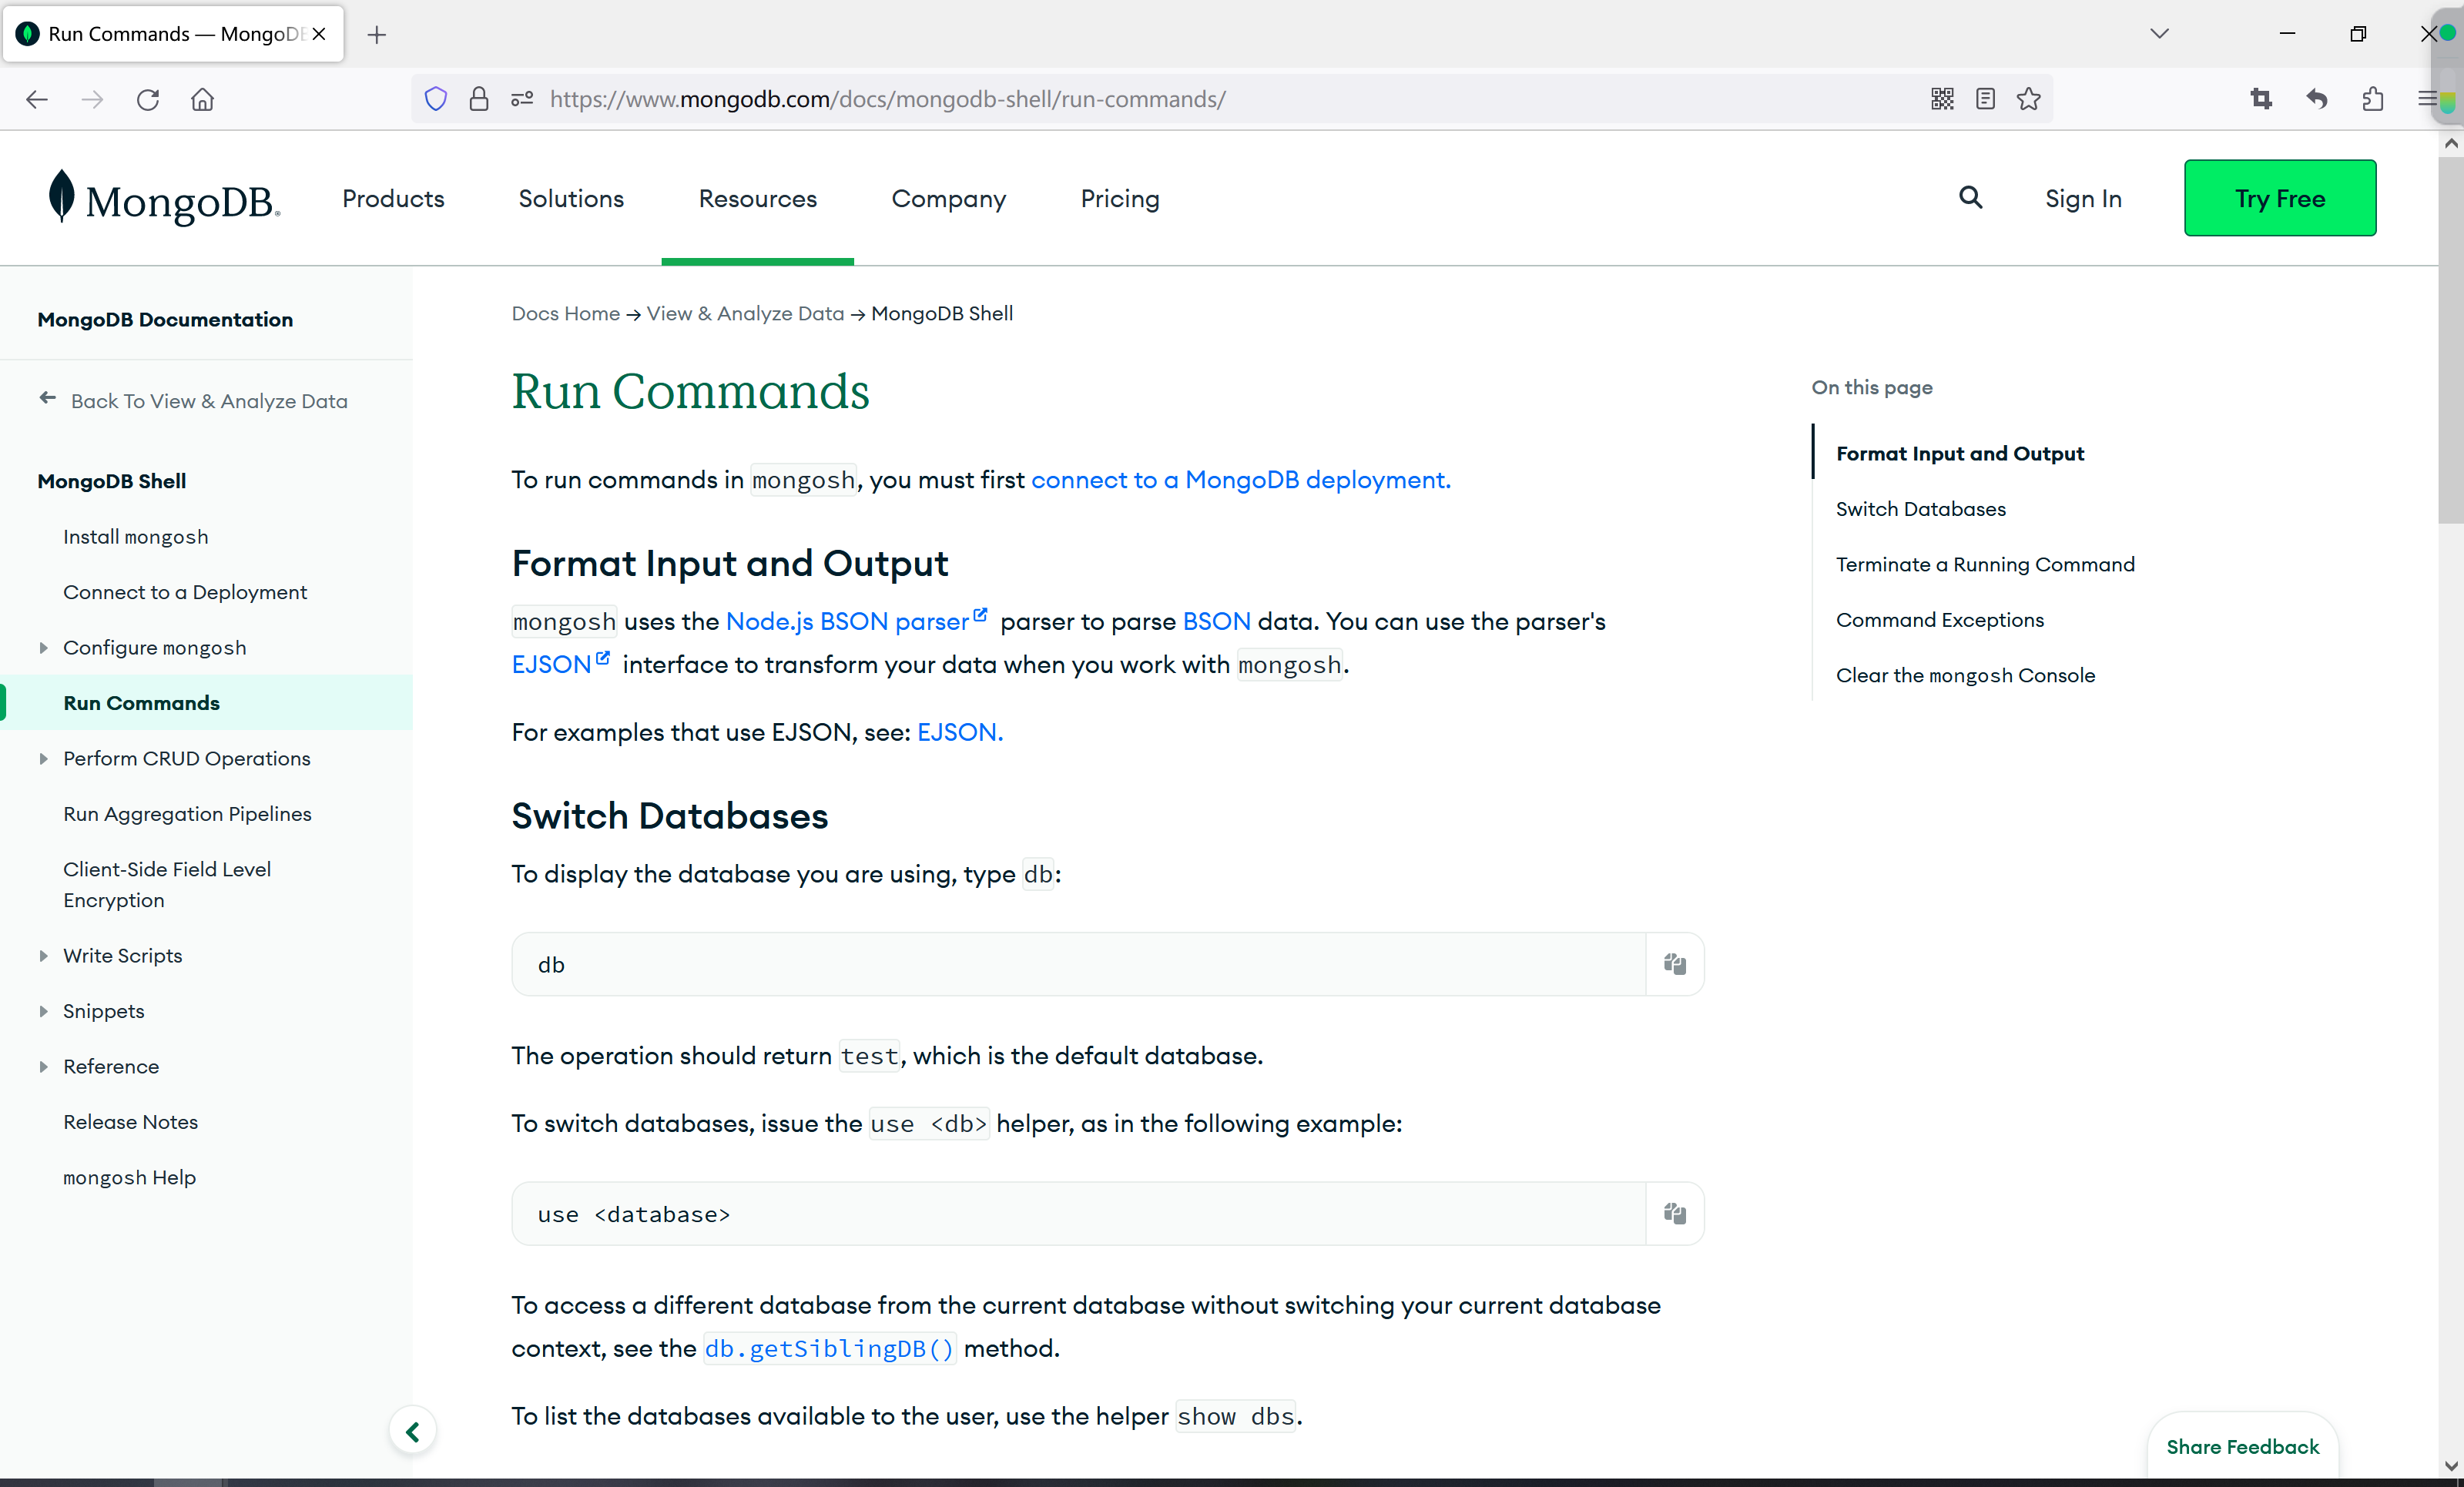Click the Try Free button
The height and width of the screenshot is (1487, 2464).
pyautogui.click(x=2280, y=198)
